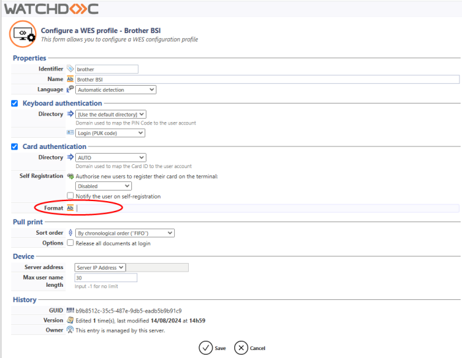Viewport: 462px width, 358px height.
Task: Open the Language Automatic detection dropdown
Action: [115, 90]
